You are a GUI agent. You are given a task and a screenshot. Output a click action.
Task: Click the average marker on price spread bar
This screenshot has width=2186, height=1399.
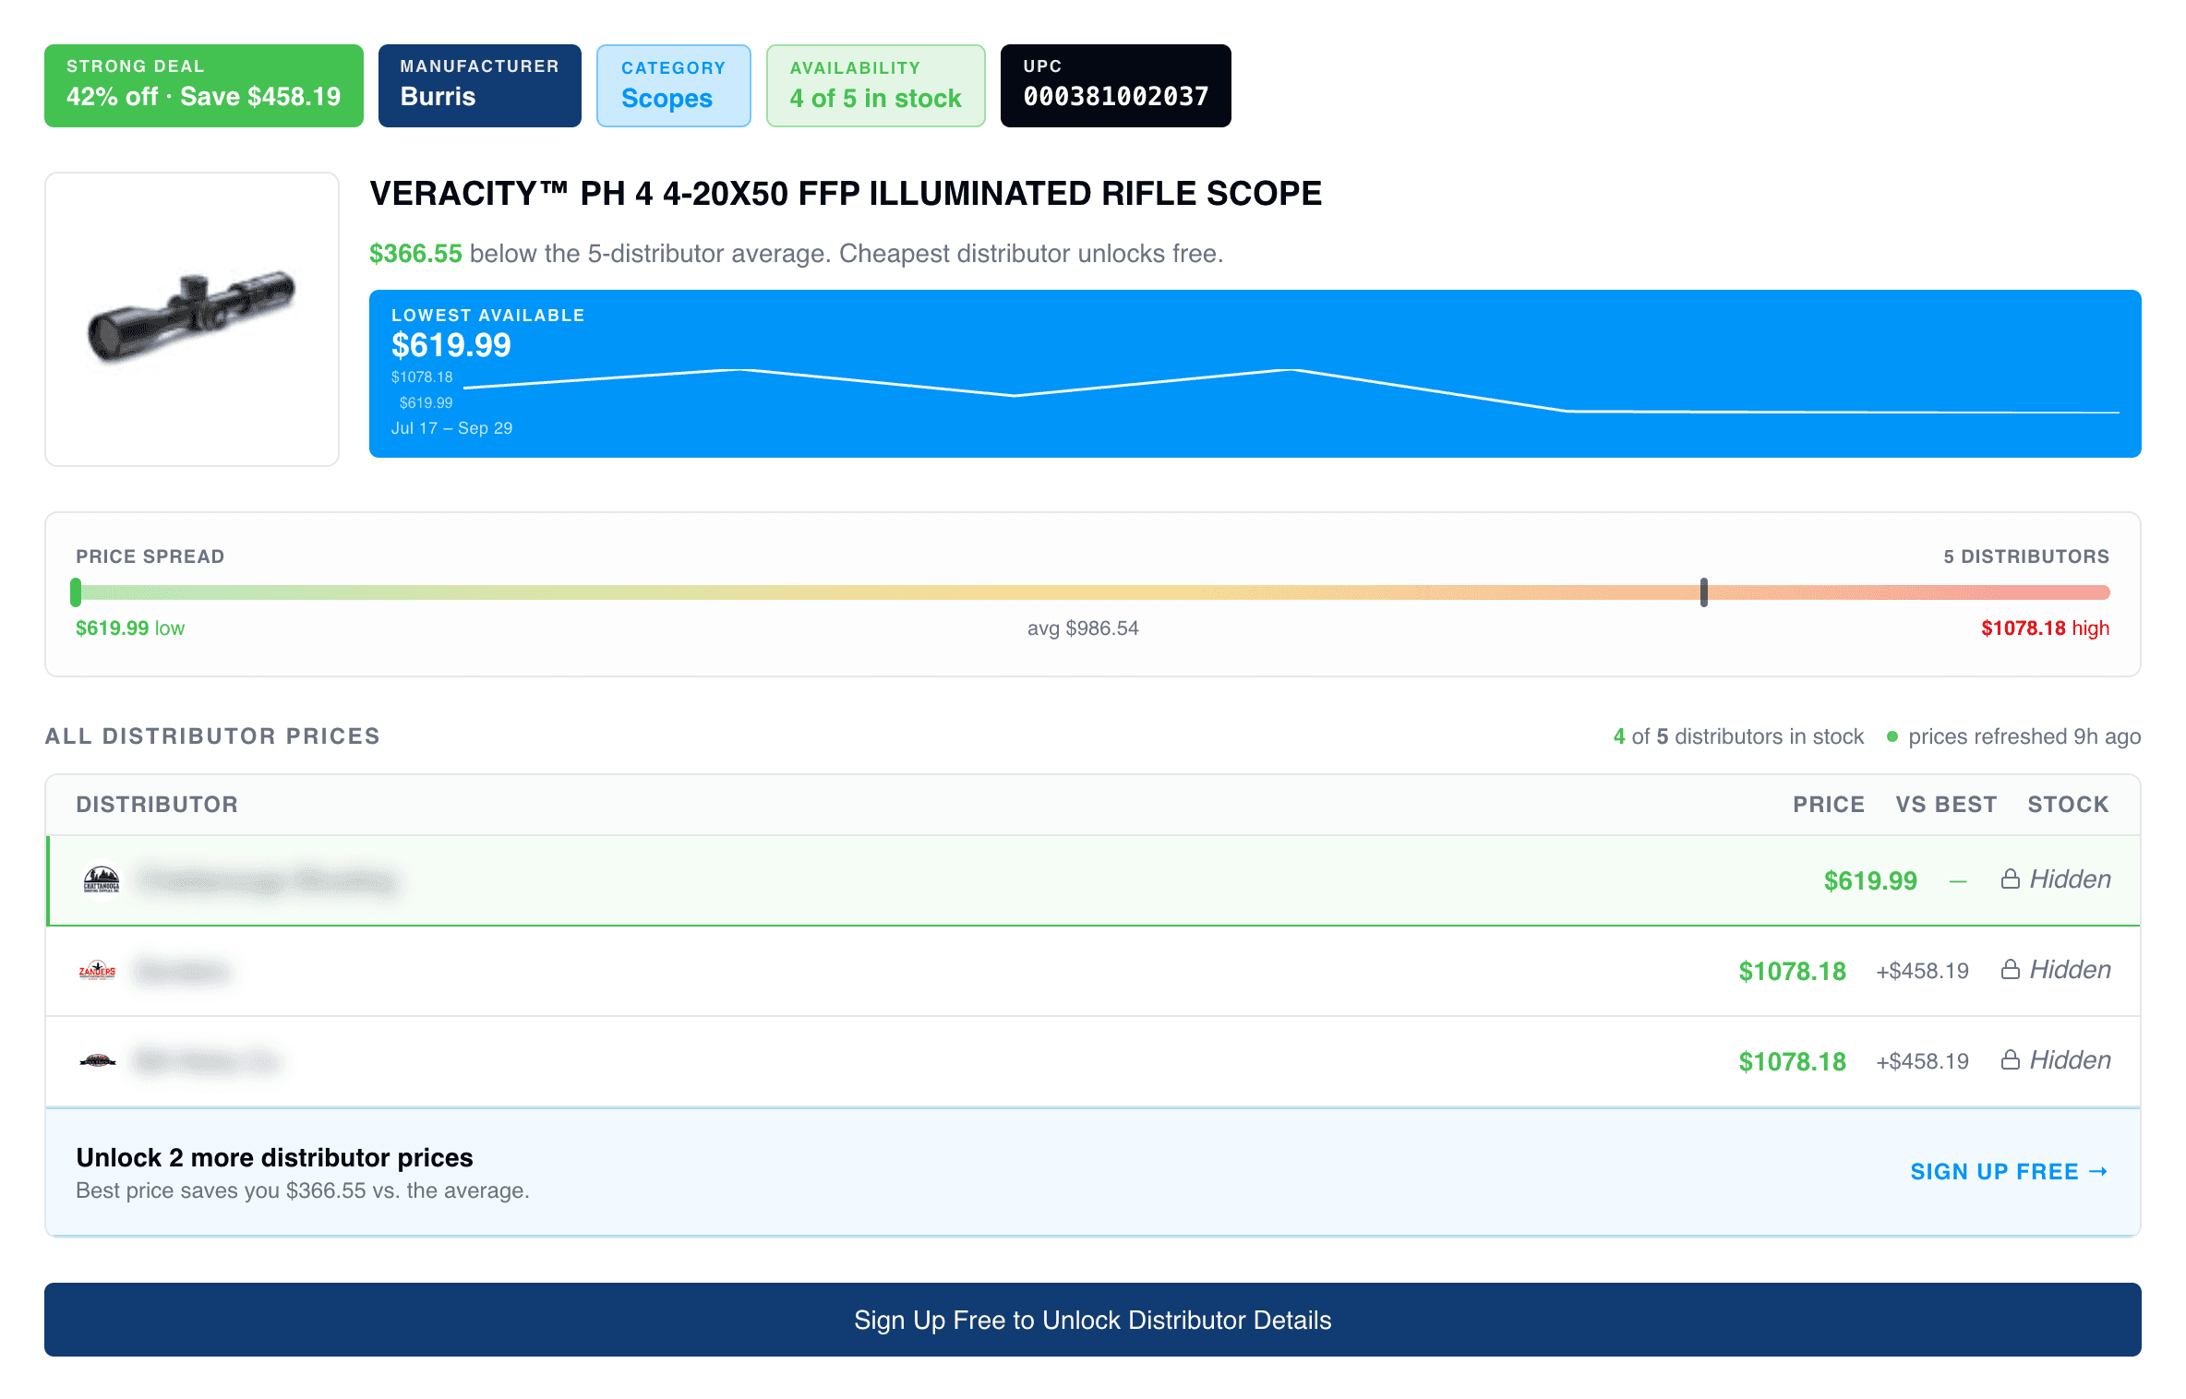(x=1704, y=592)
